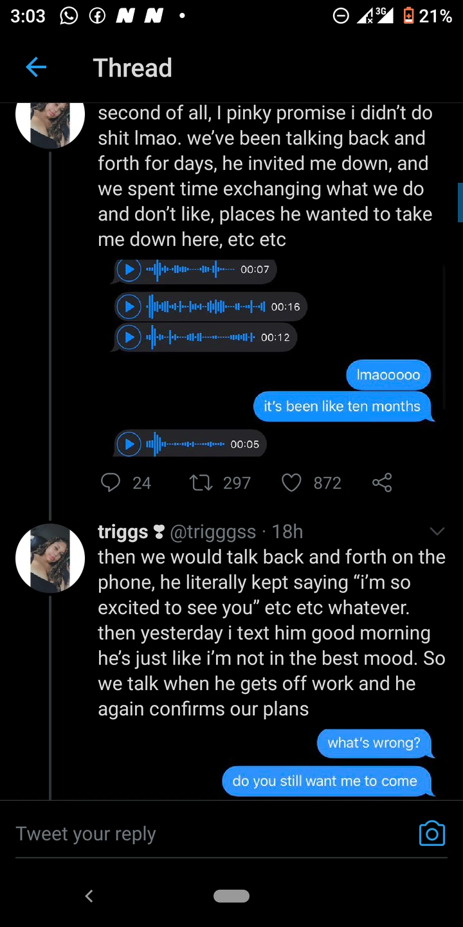
Task: Open the tweet options chevron by triggs
Action: pos(437,531)
